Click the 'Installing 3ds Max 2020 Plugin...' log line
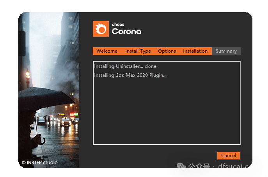Image resolution: width=268 pixels, height=177 pixels. (x=130, y=75)
